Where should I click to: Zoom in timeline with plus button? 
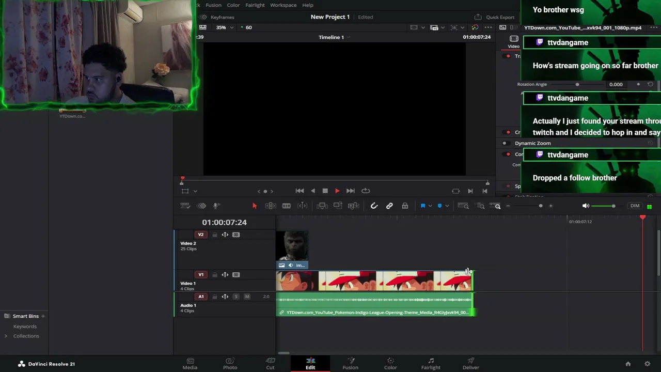pyautogui.click(x=550, y=206)
